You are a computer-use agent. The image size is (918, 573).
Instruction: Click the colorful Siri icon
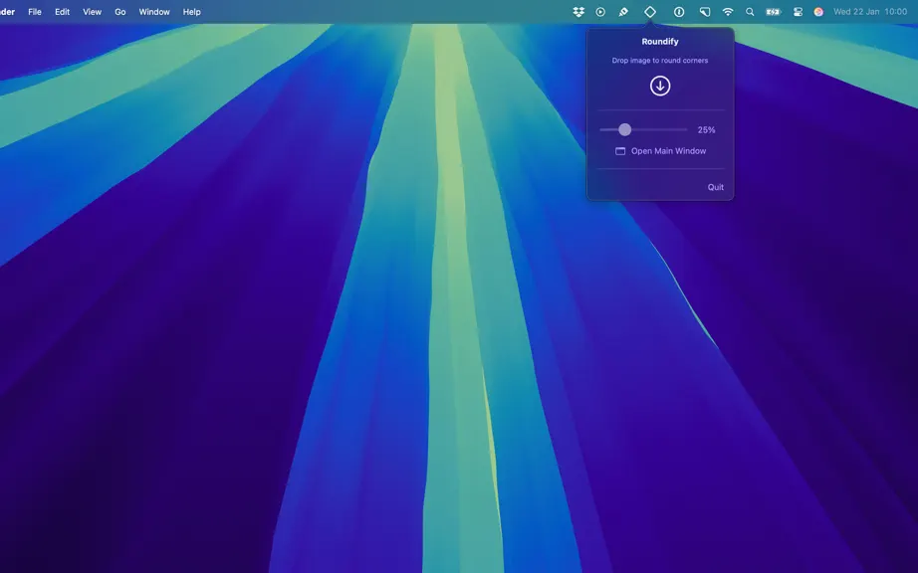tap(818, 12)
